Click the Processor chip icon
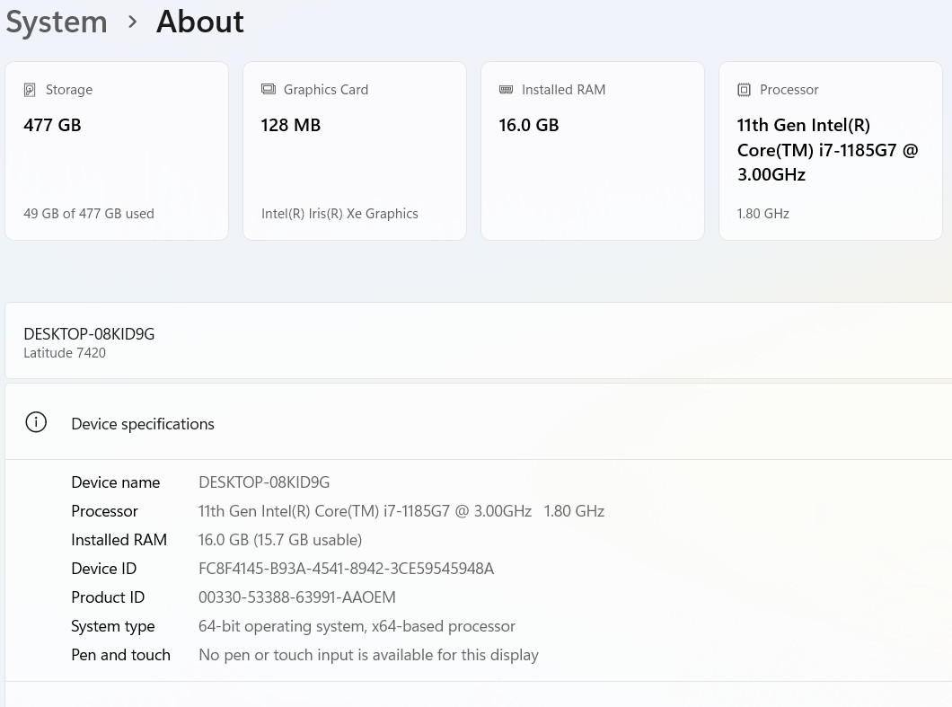 pos(744,90)
